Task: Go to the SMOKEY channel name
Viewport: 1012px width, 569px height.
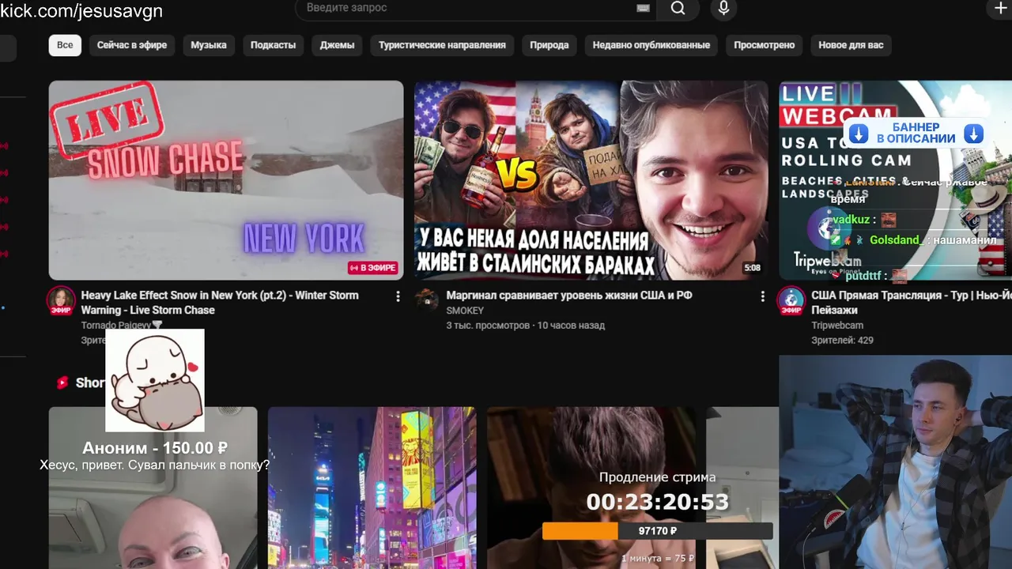Action: 465,311
